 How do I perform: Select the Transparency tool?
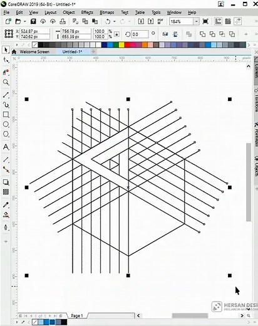6,192
